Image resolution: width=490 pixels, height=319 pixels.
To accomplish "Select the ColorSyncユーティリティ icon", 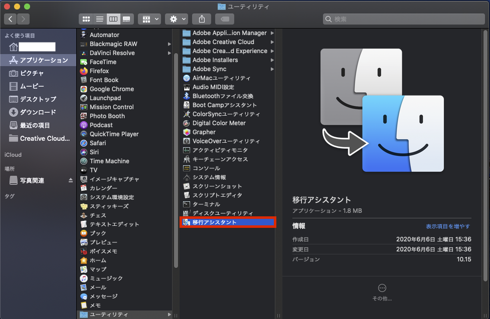I will (x=186, y=114).
